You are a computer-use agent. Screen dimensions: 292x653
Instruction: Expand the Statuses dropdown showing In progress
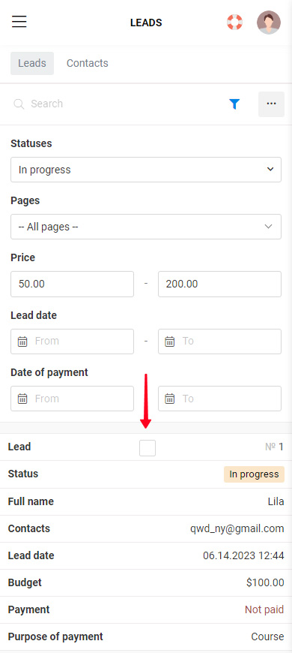pyautogui.click(x=146, y=170)
